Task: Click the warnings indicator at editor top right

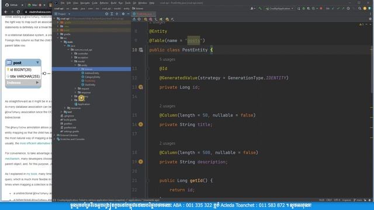Action: coord(361,24)
